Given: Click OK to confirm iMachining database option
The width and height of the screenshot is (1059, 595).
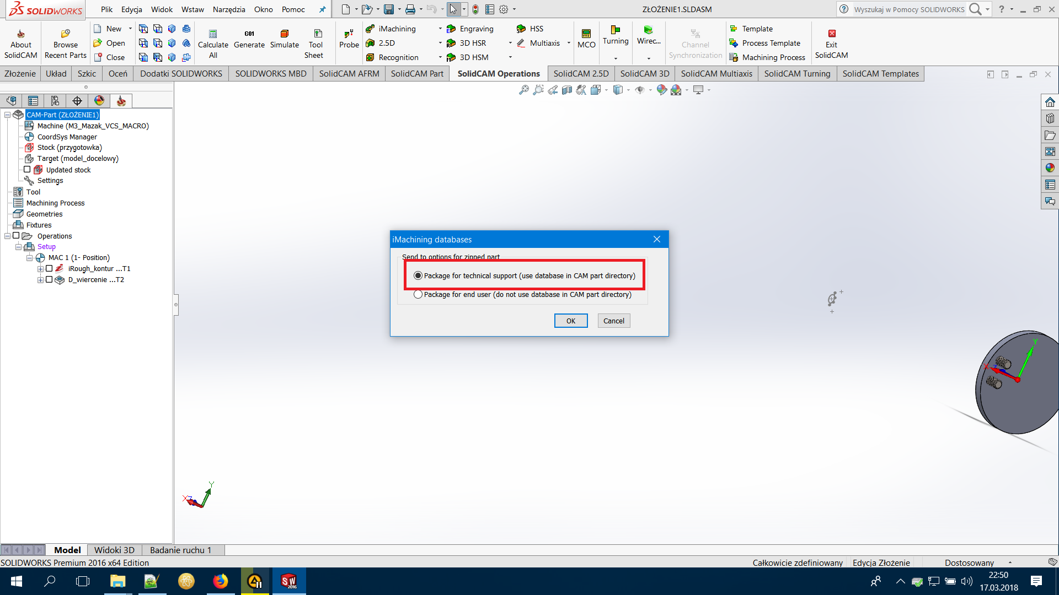Looking at the screenshot, I should coord(571,321).
